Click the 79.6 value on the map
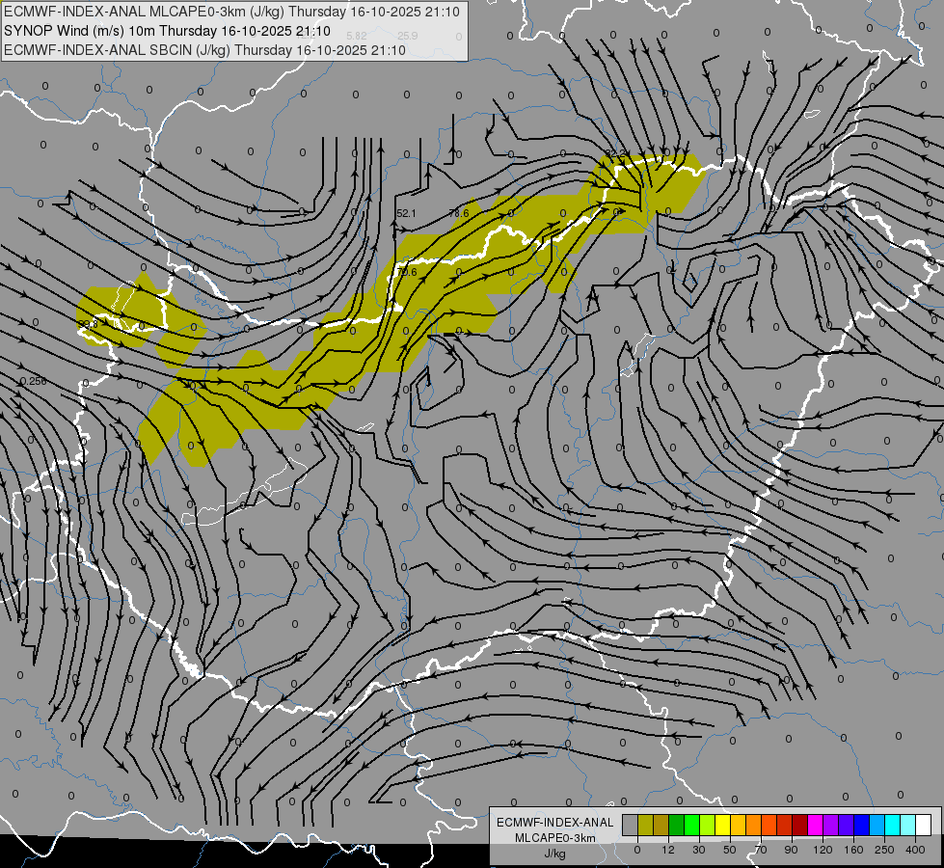This screenshot has width=944, height=868. [x=407, y=272]
